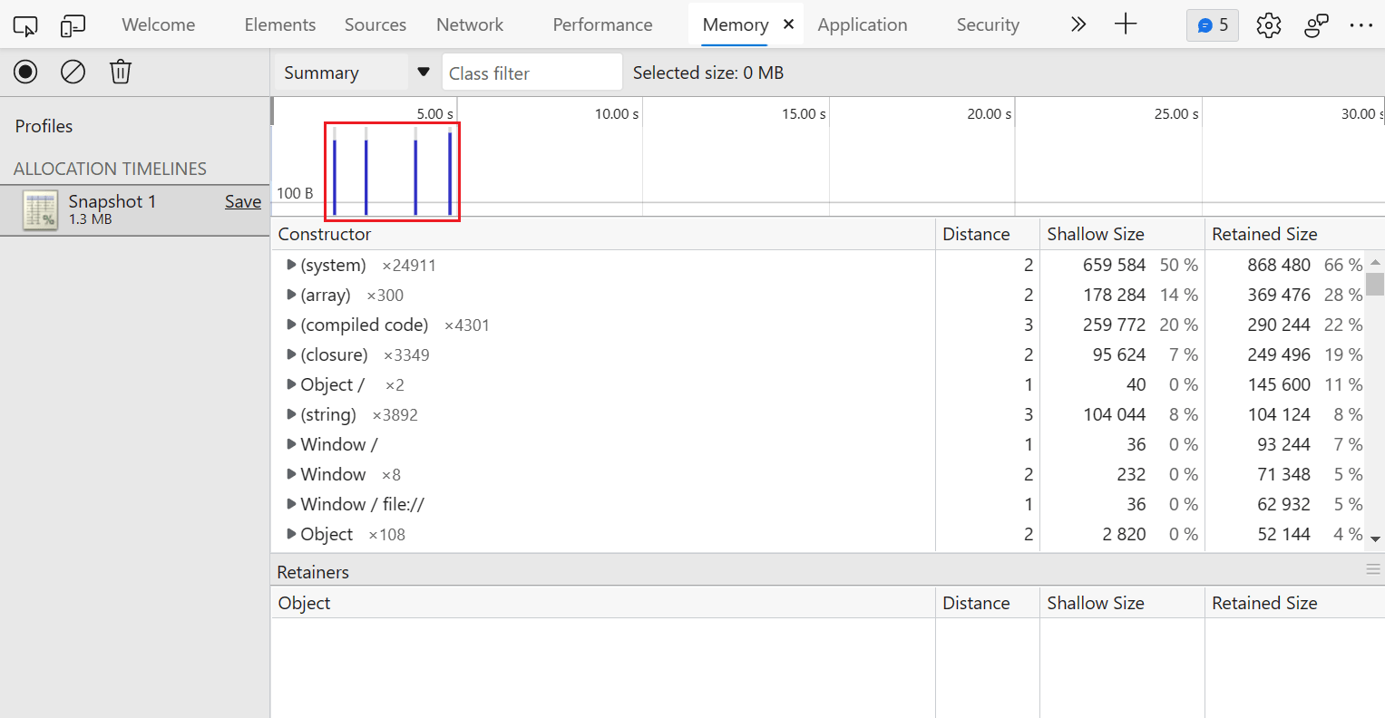Select the retained size value 145 600
The width and height of the screenshot is (1385, 718).
[x=1279, y=384]
